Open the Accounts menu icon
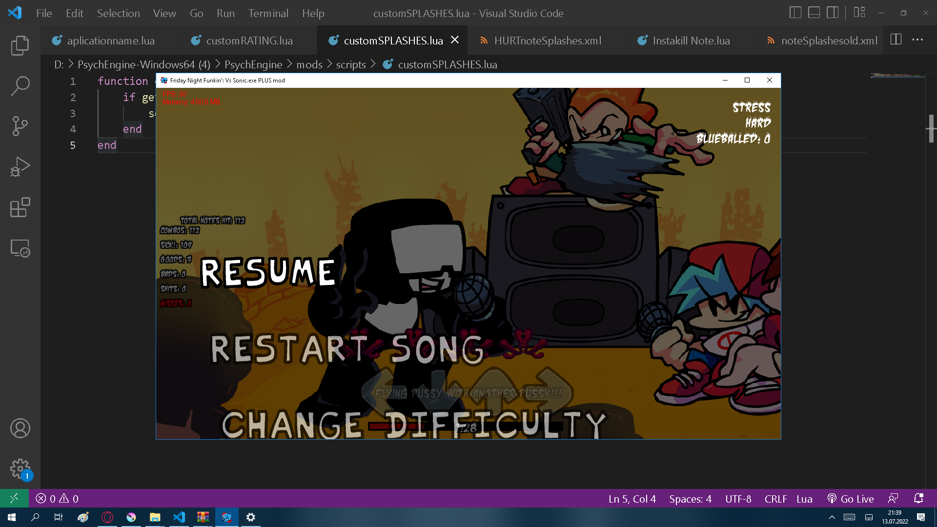Viewport: 937px width, 527px height. coord(20,428)
